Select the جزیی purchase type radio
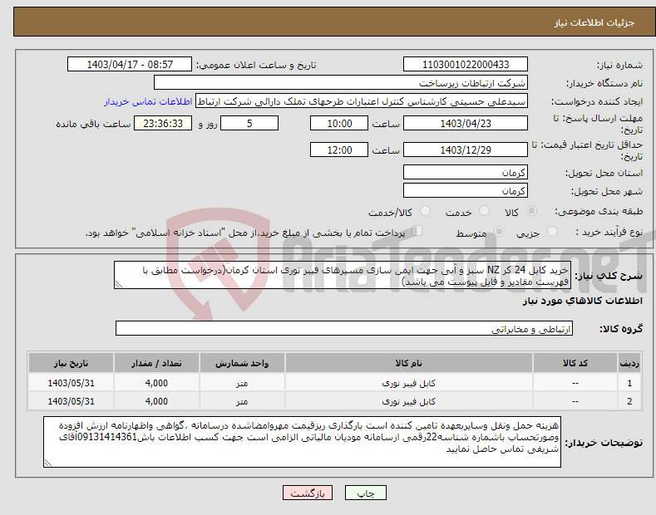 (x=552, y=231)
